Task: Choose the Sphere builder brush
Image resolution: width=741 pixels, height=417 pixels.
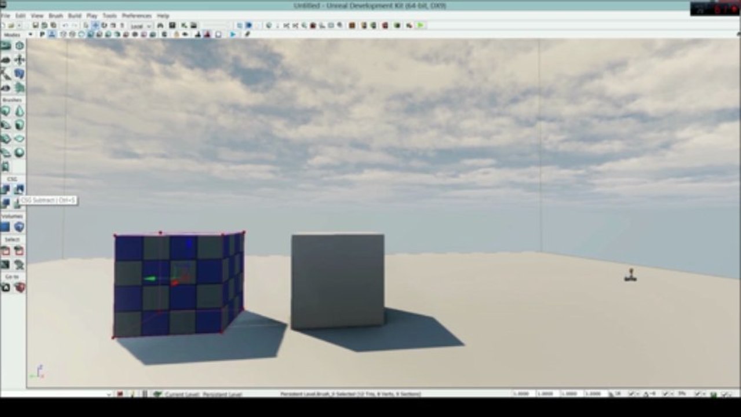Action: pos(19,153)
